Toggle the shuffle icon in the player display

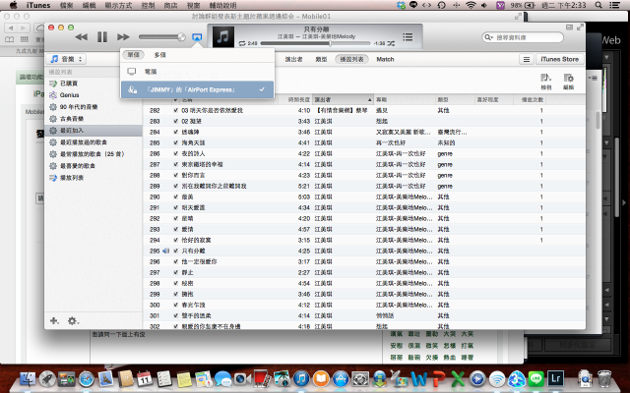tap(391, 43)
